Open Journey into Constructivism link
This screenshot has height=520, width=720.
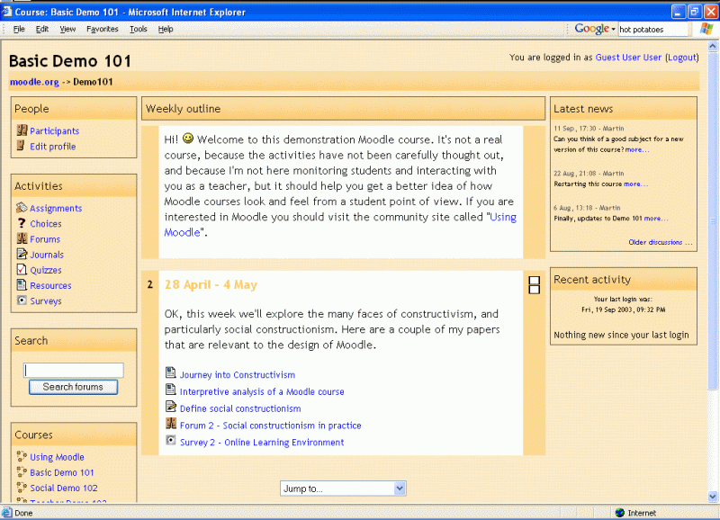point(237,374)
